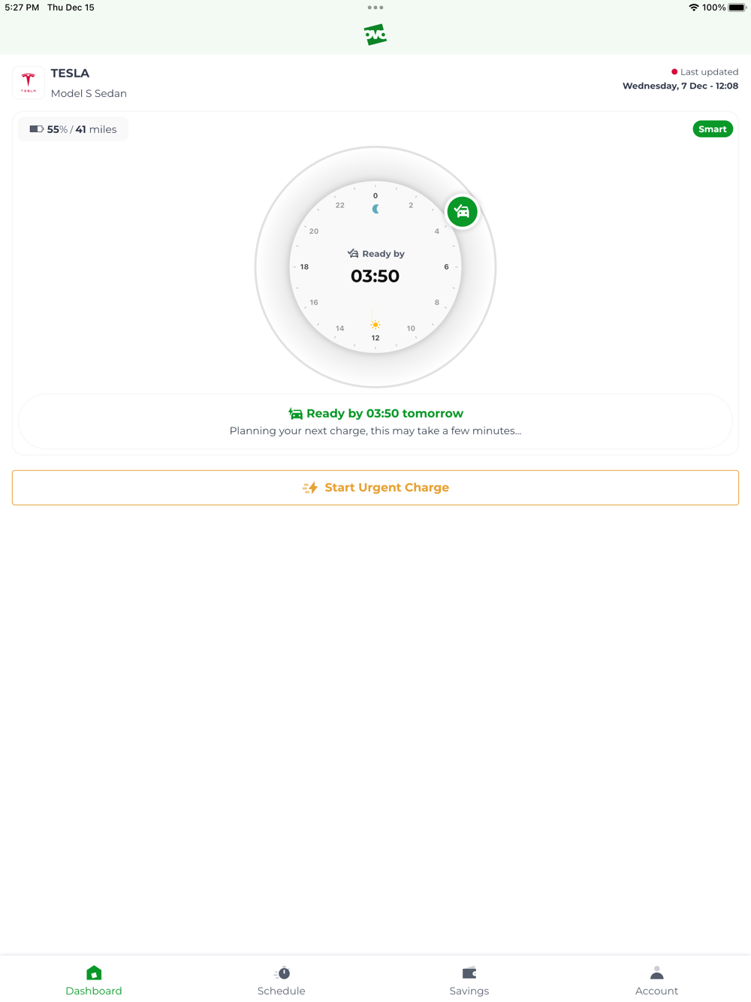Open the Savings tab

tap(469, 980)
